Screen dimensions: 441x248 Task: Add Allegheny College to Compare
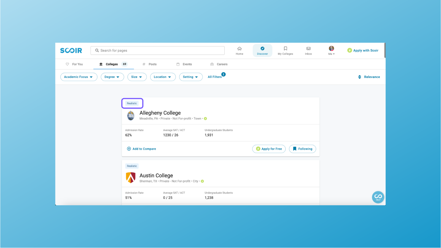[x=141, y=149]
